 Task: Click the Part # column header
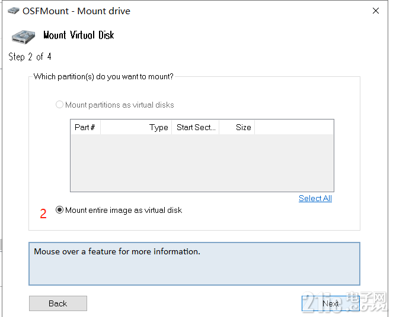85,127
